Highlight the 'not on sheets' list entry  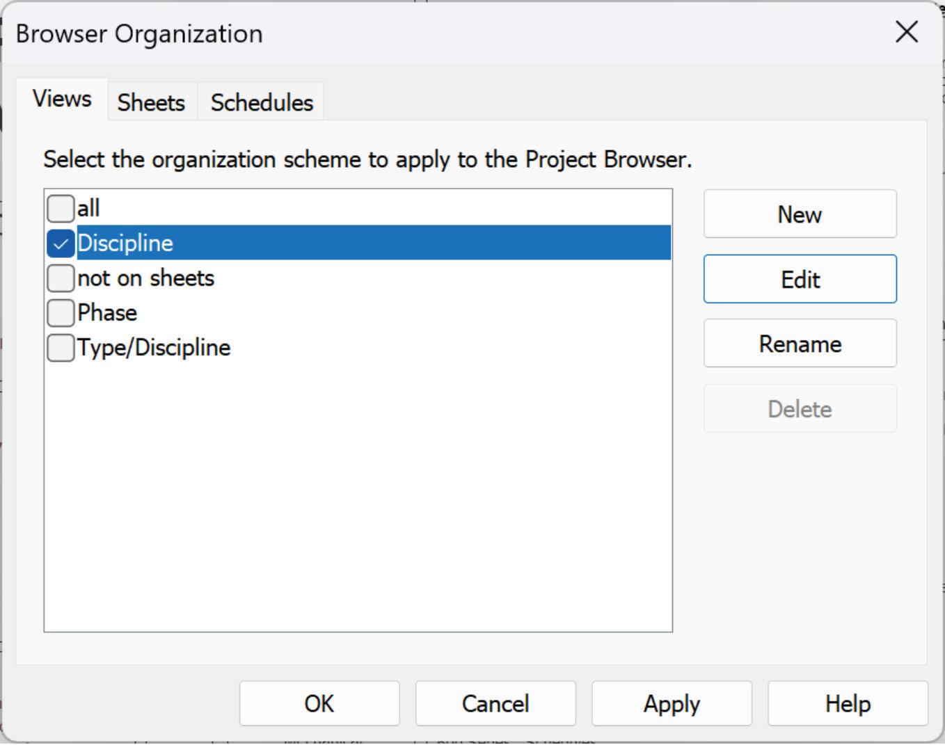click(x=146, y=278)
